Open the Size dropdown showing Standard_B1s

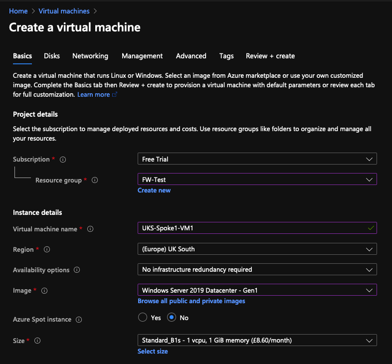(x=257, y=340)
